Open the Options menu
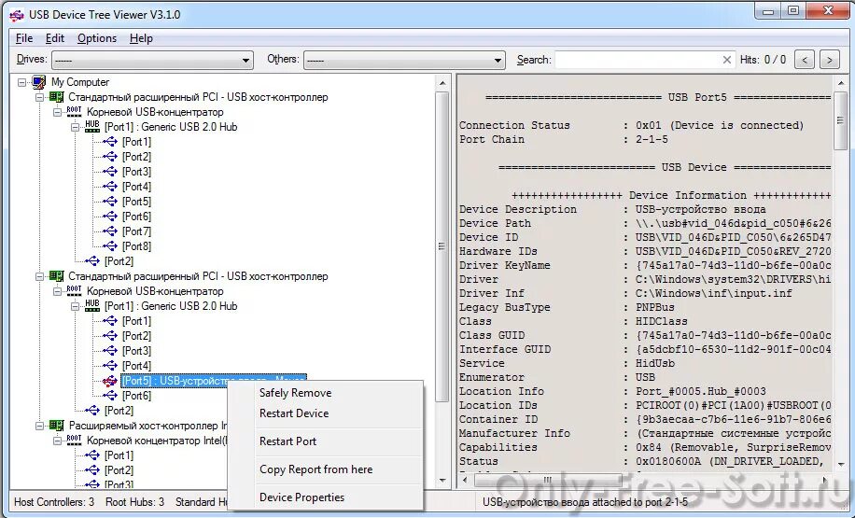Screen dimensions: 855x518 tap(97, 38)
